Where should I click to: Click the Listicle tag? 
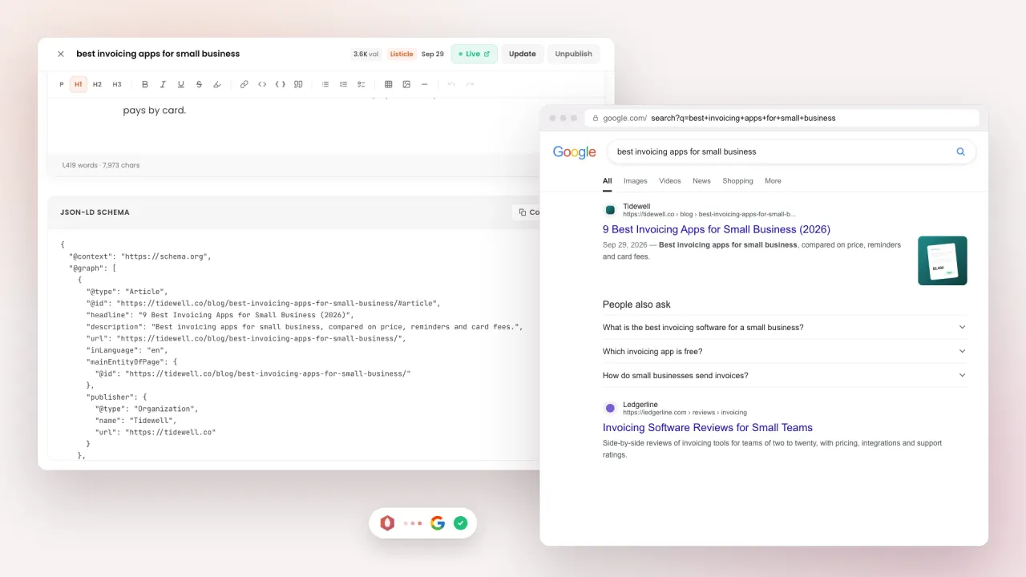pos(402,54)
